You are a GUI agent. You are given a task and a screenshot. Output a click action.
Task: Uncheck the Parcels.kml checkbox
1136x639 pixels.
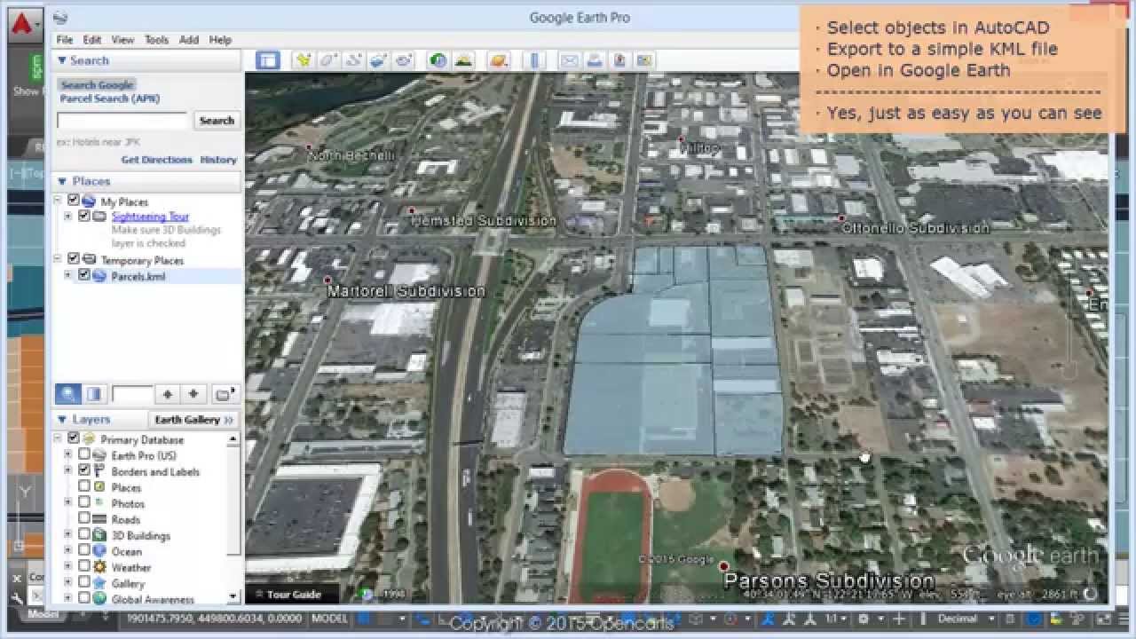point(84,275)
